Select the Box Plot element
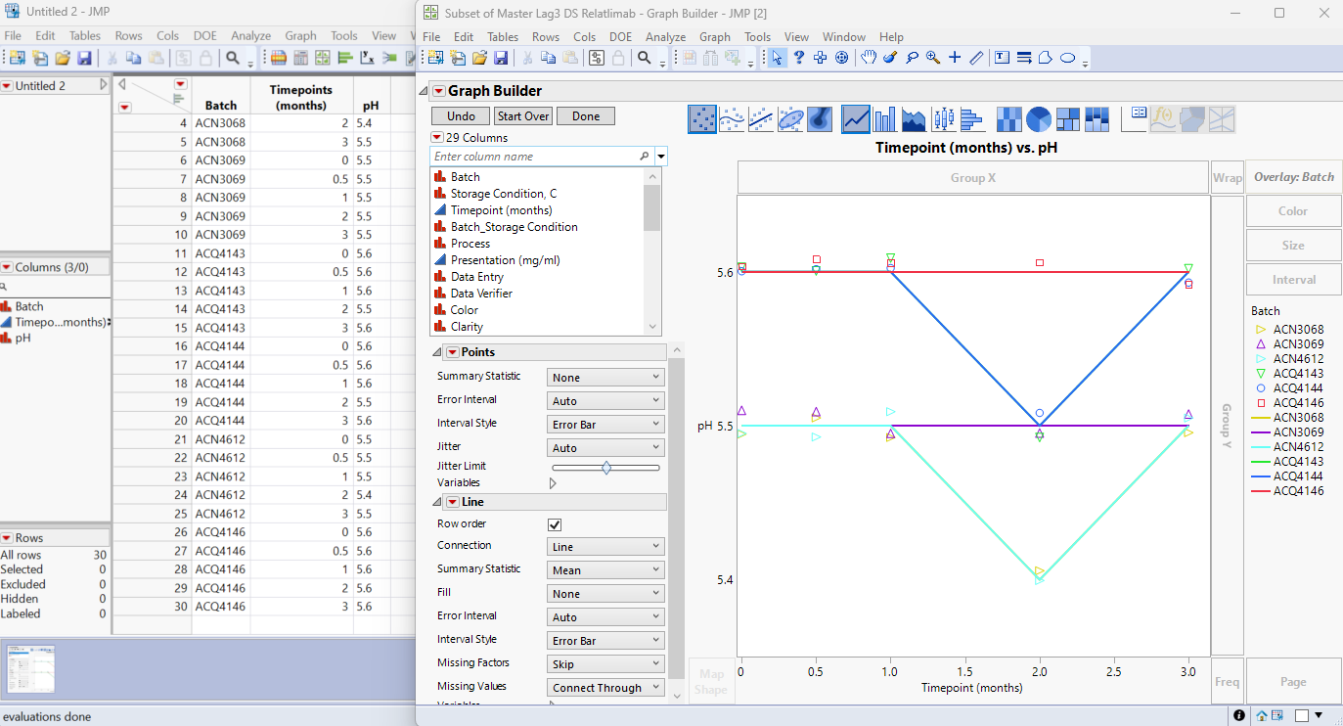1343x726 pixels. (943, 118)
